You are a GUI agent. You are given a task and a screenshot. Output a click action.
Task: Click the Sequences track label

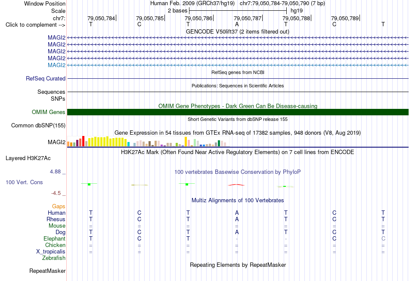coord(51,92)
